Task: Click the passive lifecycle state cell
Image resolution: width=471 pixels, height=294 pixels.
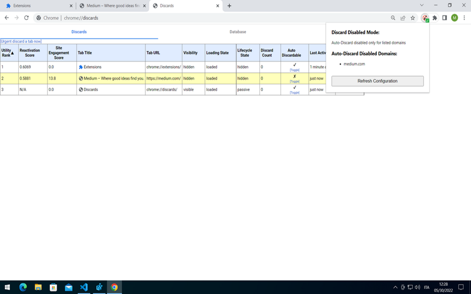Action: tap(248, 89)
